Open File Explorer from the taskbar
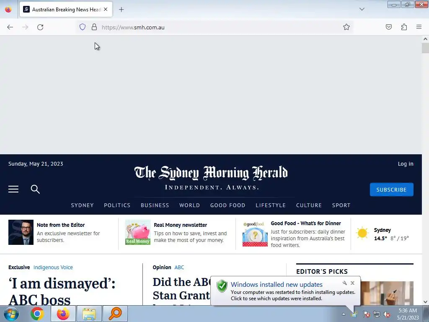This screenshot has height=322, width=429. coord(89,314)
